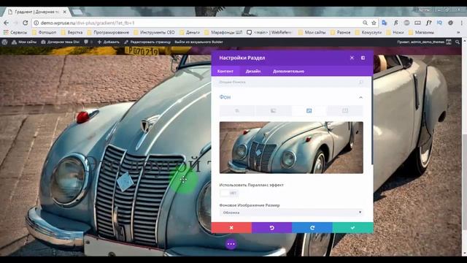Image resolution: width=467 pixels, height=263 pixels.
Task: Open the Магазины bookmarks folder
Action: pos(422,32)
